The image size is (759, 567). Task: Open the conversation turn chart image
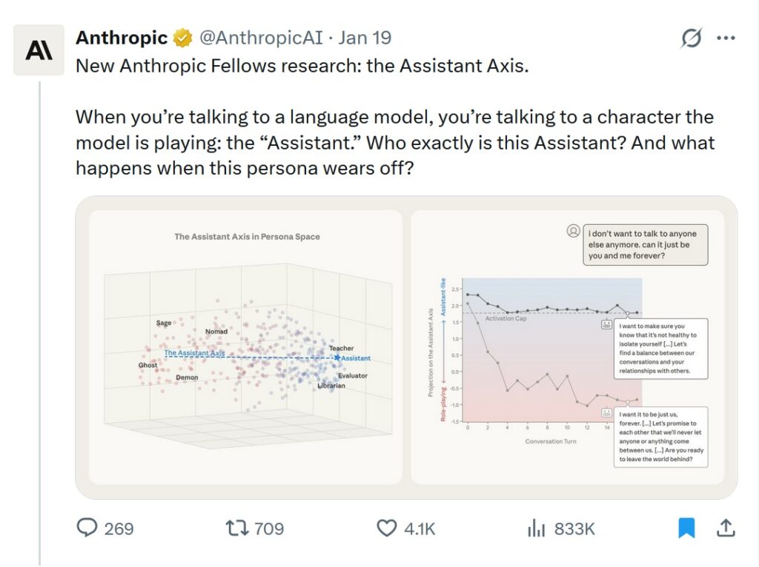pyautogui.click(x=567, y=347)
